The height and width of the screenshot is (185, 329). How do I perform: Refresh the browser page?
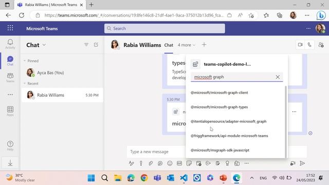[22, 15]
